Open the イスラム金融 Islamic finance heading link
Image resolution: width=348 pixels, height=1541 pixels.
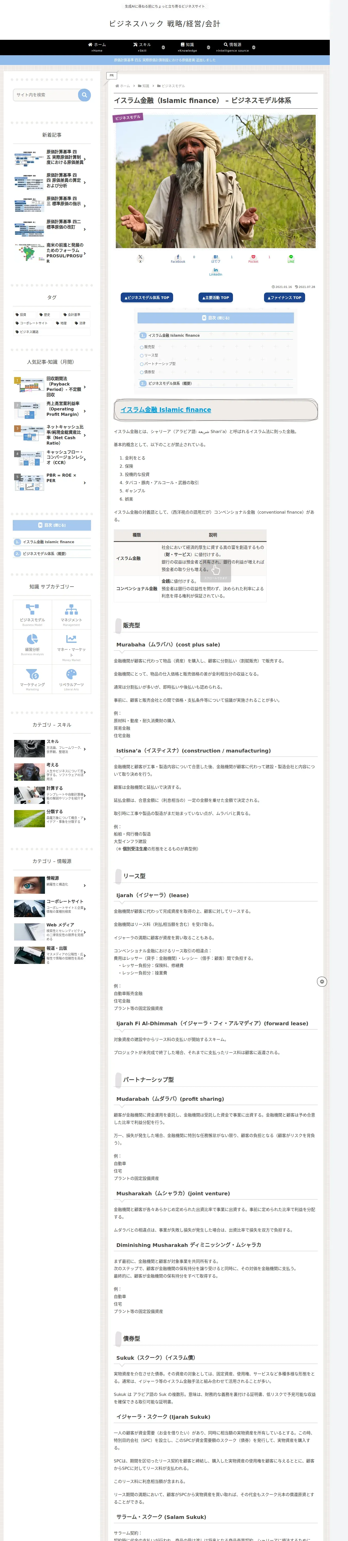tap(166, 410)
